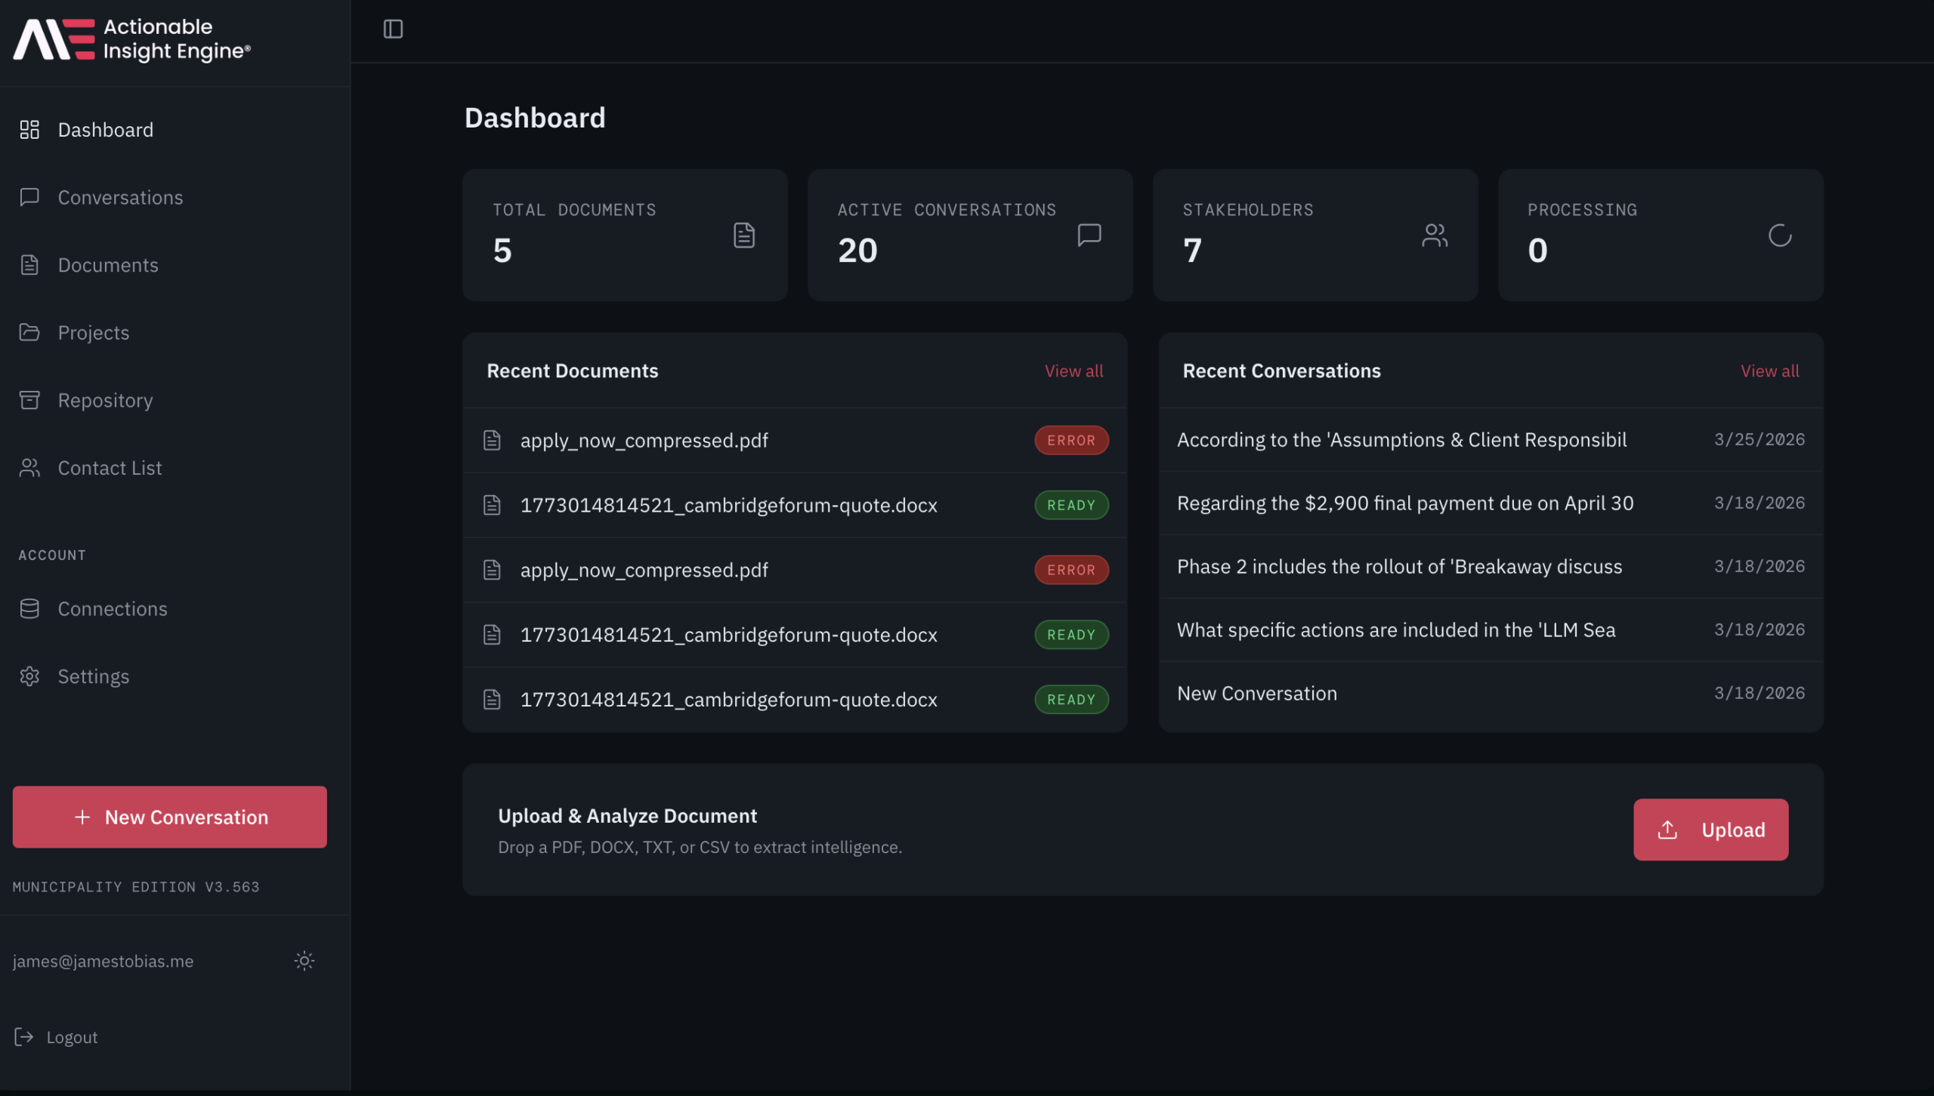Image resolution: width=1934 pixels, height=1096 pixels.
Task: Switch theme using the sun icon
Action: (x=304, y=960)
